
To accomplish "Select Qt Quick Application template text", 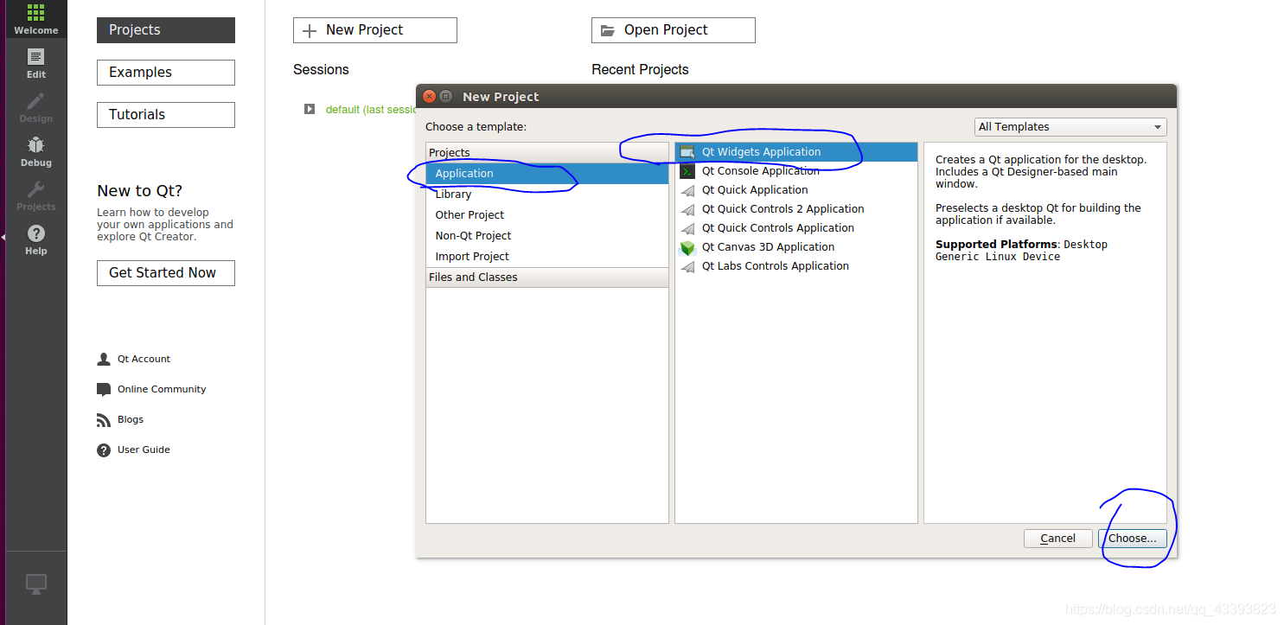I will coord(755,190).
